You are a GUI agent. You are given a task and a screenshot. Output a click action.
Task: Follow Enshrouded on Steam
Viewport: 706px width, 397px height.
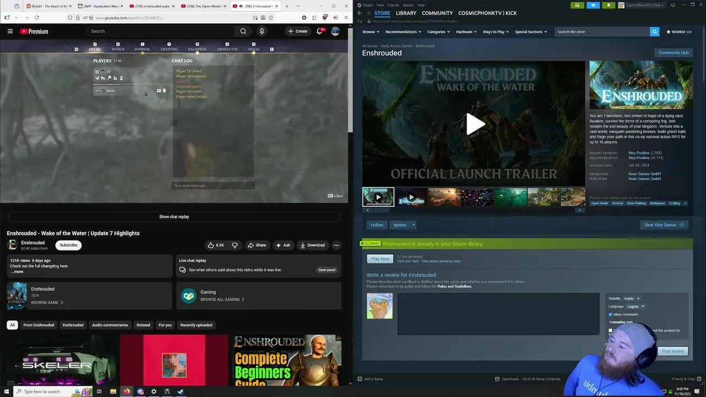tap(377, 225)
